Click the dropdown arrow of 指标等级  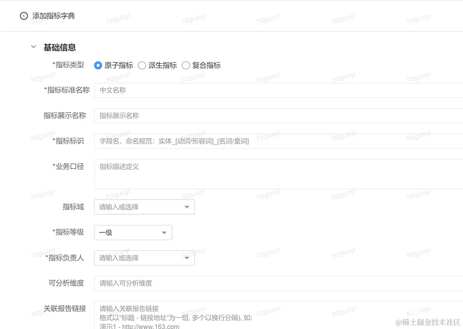pyautogui.click(x=164, y=232)
